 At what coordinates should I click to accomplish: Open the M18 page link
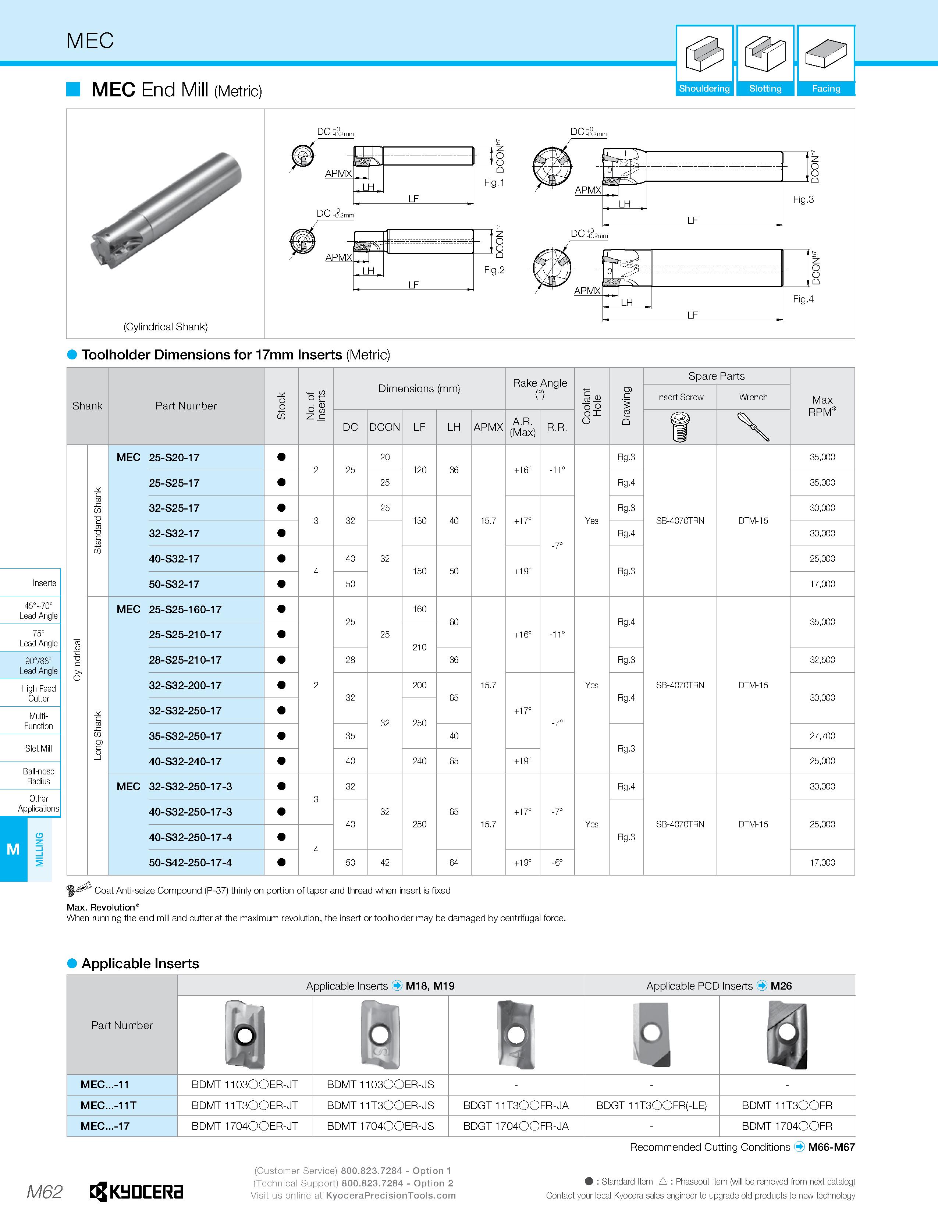click(416, 986)
